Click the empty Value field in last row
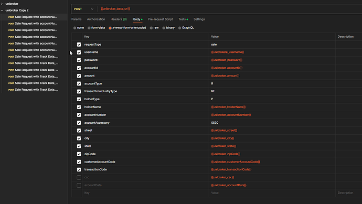This screenshot has width=362, height=204. (x=272, y=193)
